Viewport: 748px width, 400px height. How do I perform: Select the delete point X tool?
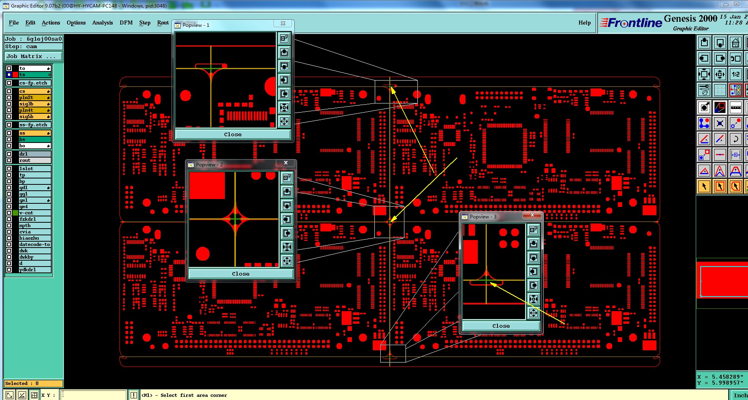coord(720,123)
